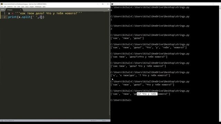Screen dimensions: 221x124
Task: Click the final C:\Users\bital> prompt in console
Action: [x=121, y=100]
